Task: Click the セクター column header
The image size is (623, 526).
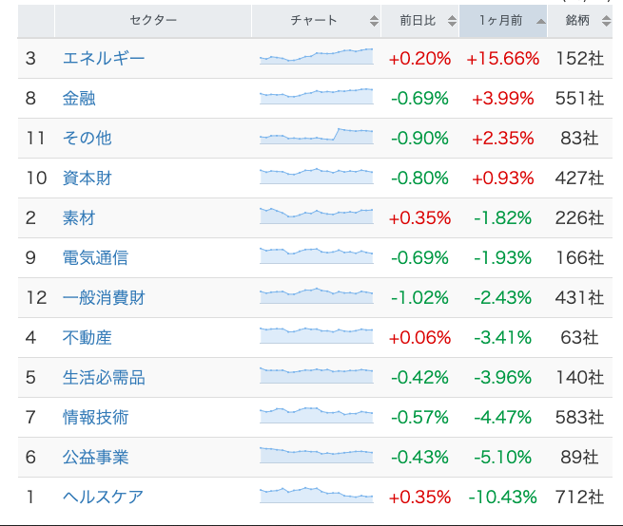Action: coord(153,21)
